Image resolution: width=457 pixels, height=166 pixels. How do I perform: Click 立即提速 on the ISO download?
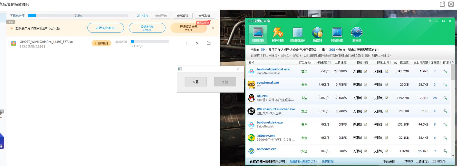tap(101, 43)
